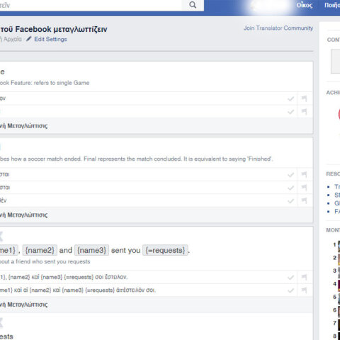This screenshot has width=340, height=340.
Task: Select translation text ending 'σοι ἔστειλον.'
Action: (x=64, y=277)
